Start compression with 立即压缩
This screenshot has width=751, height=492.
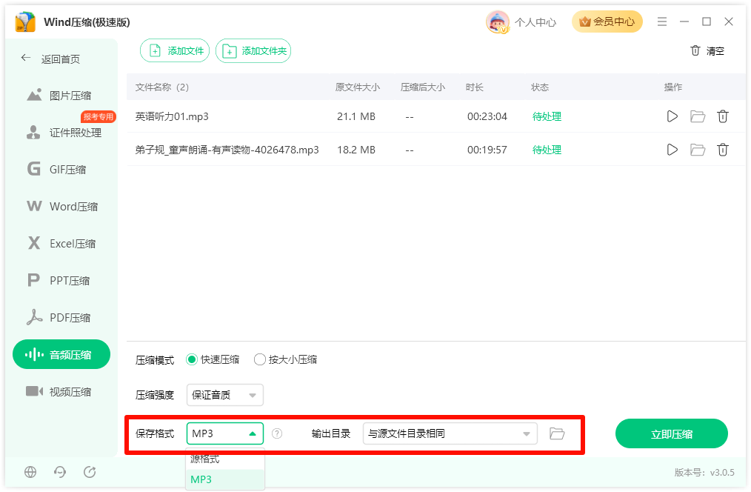coord(672,434)
